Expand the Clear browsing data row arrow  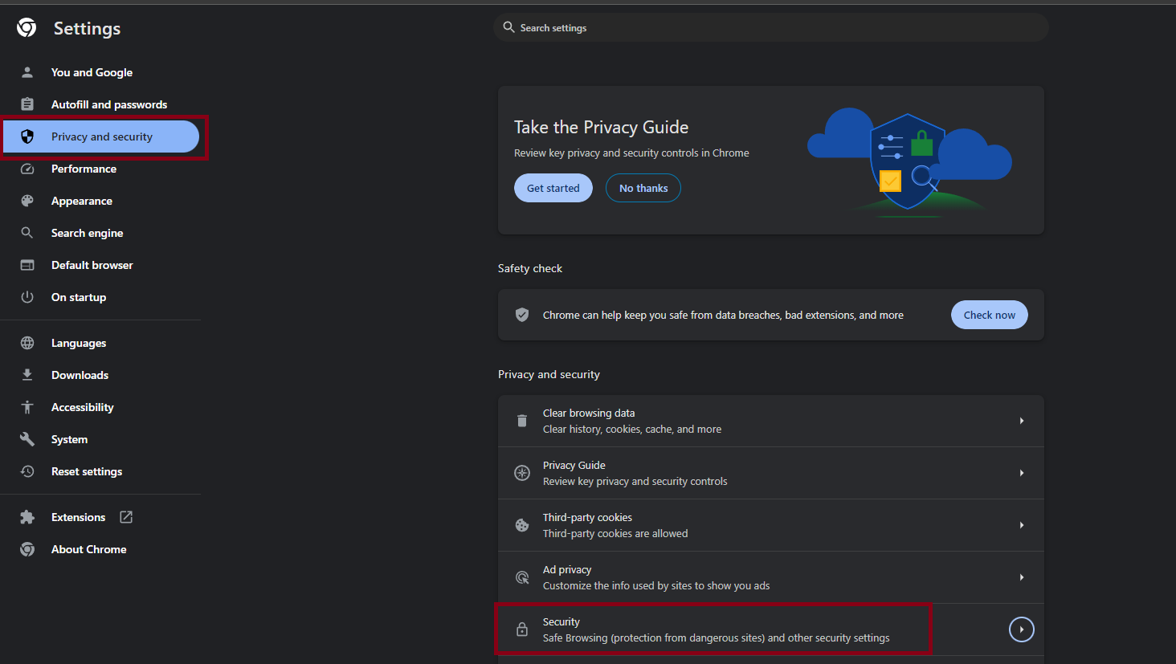1021,421
